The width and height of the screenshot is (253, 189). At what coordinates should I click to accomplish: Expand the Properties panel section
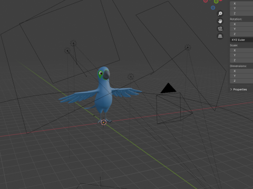(x=238, y=89)
